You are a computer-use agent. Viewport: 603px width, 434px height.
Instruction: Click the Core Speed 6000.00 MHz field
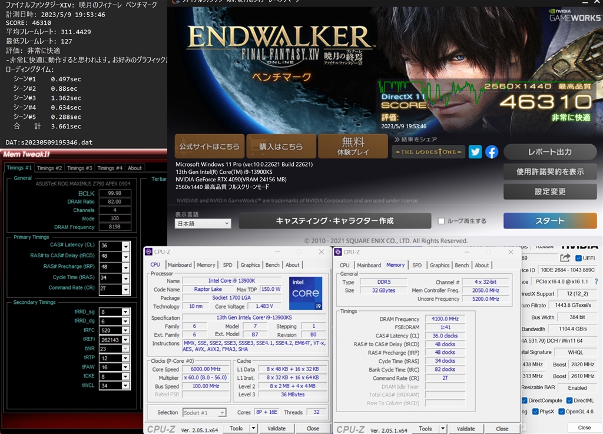pos(206,369)
